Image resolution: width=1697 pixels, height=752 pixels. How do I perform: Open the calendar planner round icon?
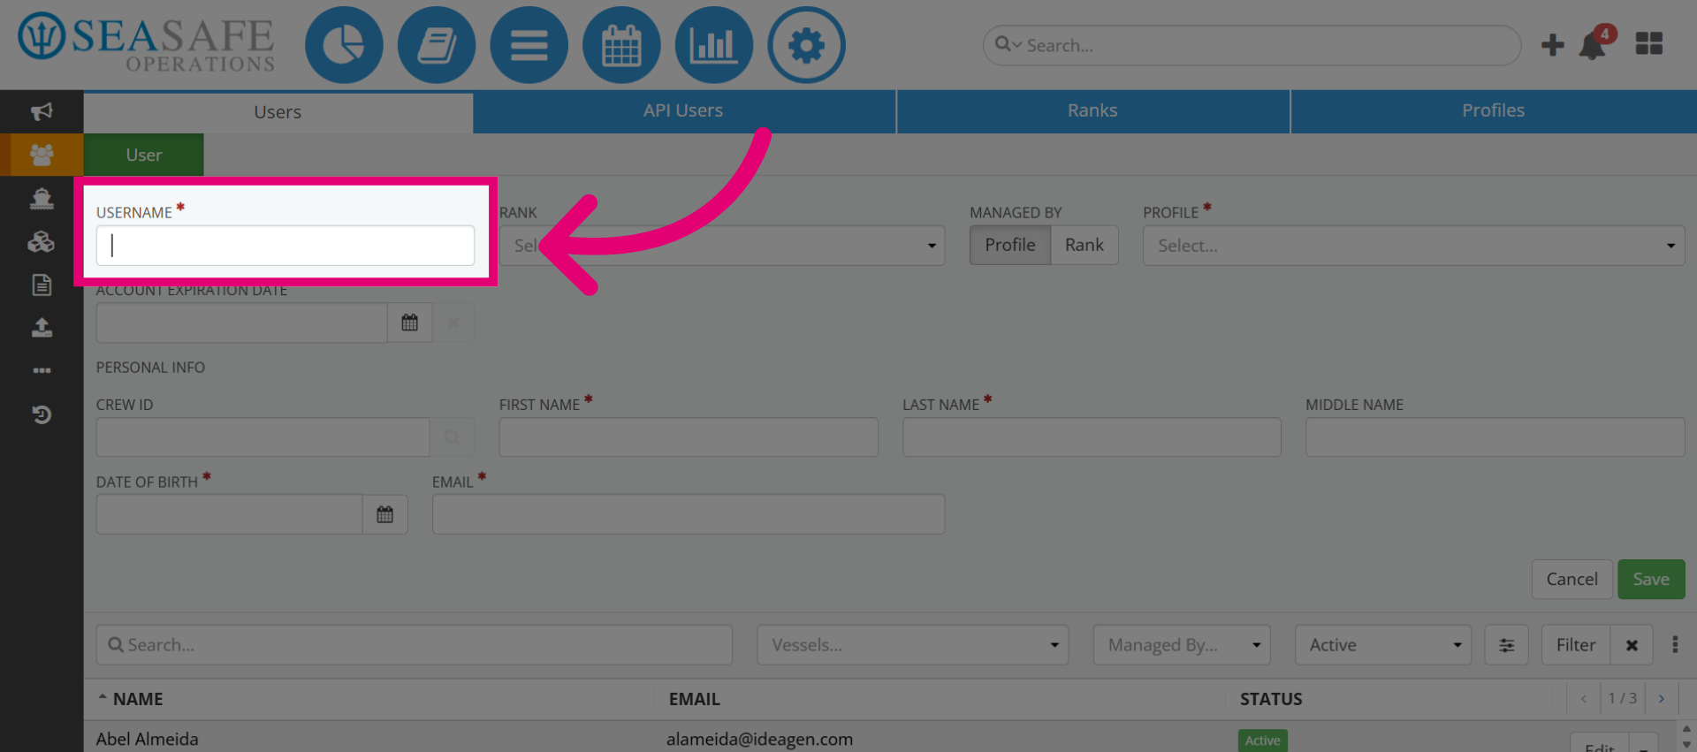[x=621, y=45]
